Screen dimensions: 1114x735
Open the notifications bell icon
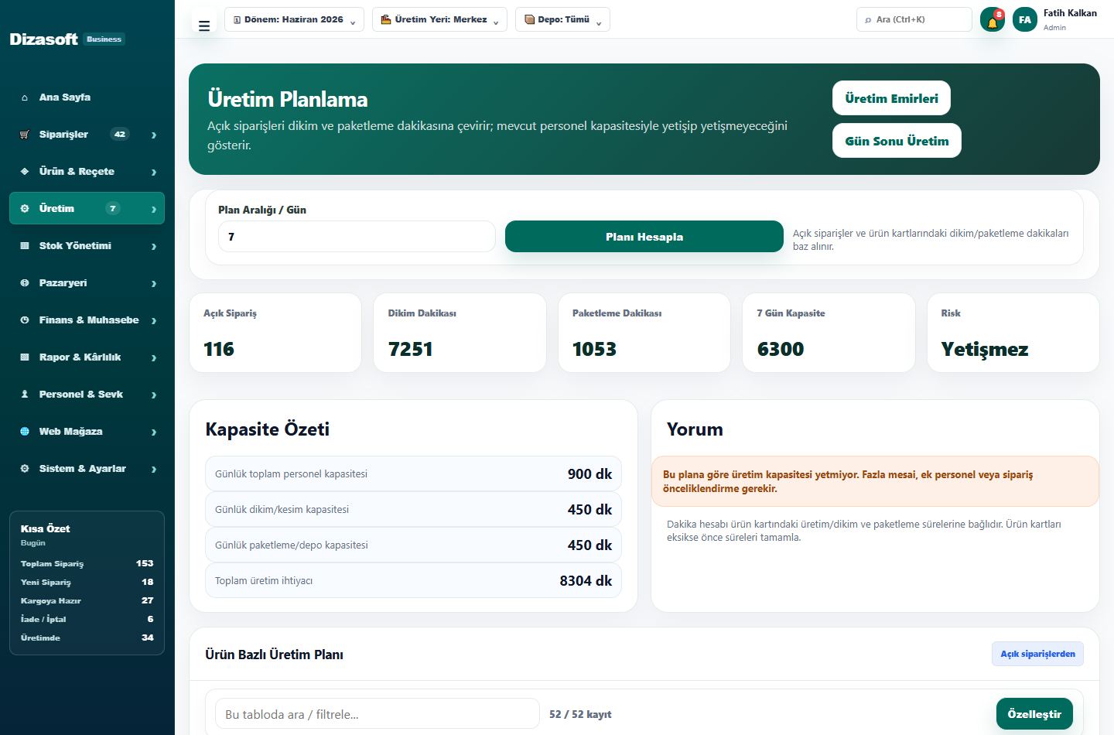[993, 20]
